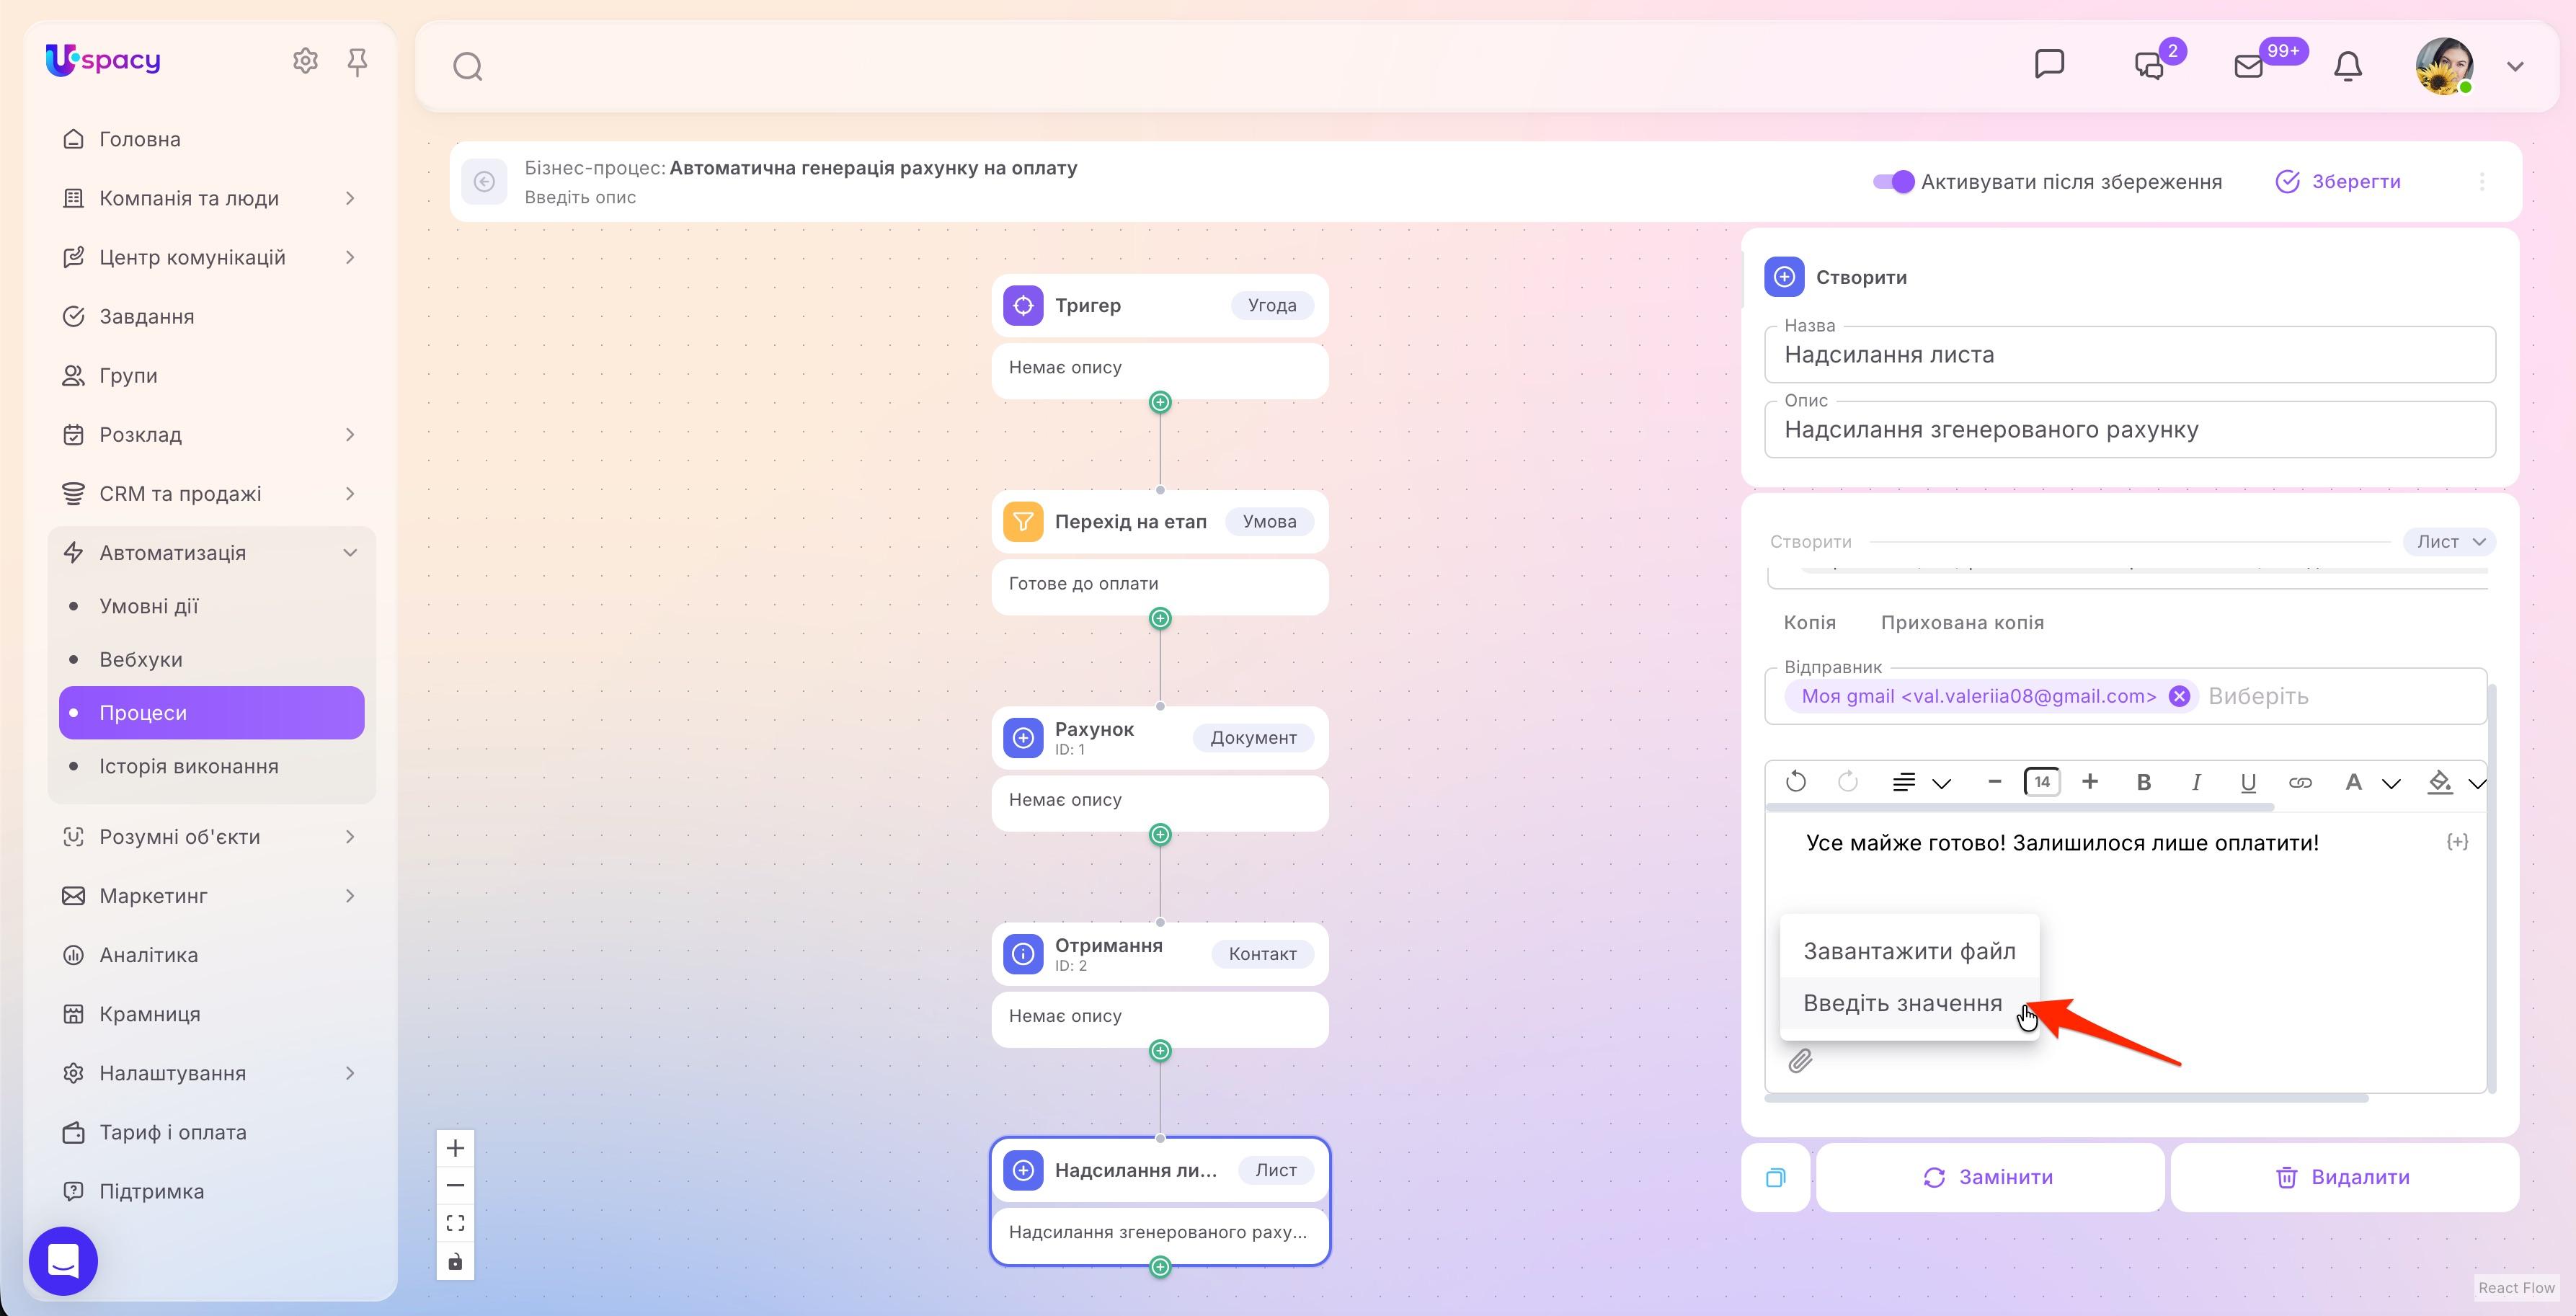Insert a link in the editor

[x=2300, y=782]
